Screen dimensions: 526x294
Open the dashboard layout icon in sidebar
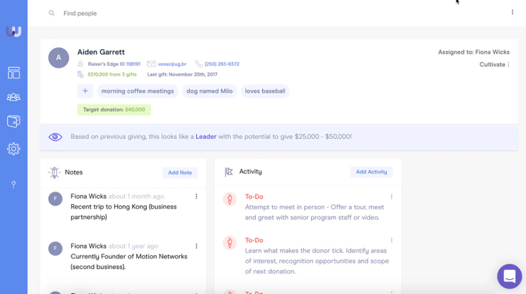pos(14,73)
